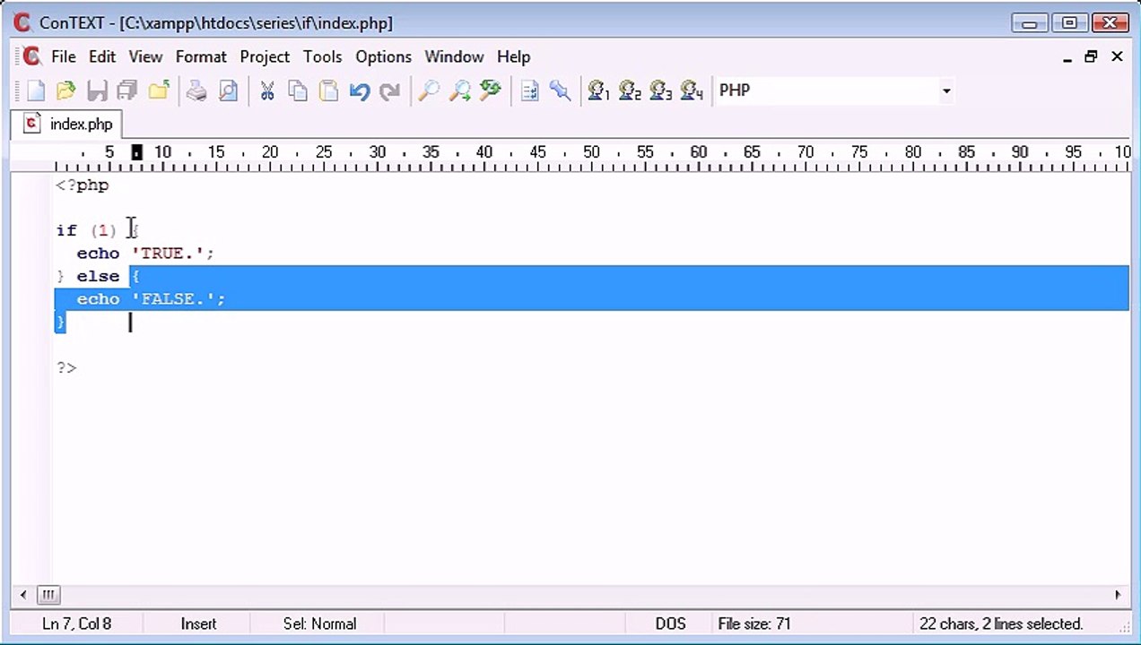Redo the undone edit
Image resolution: width=1141 pixels, height=645 pixels.
point(390,90)
